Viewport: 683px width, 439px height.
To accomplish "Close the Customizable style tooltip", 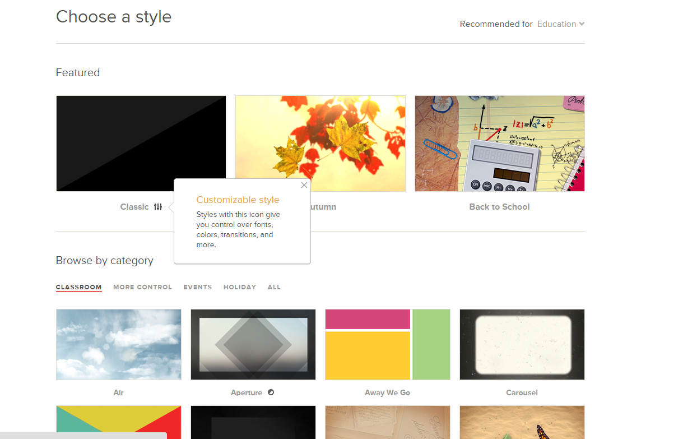I will tap(304, 185).
